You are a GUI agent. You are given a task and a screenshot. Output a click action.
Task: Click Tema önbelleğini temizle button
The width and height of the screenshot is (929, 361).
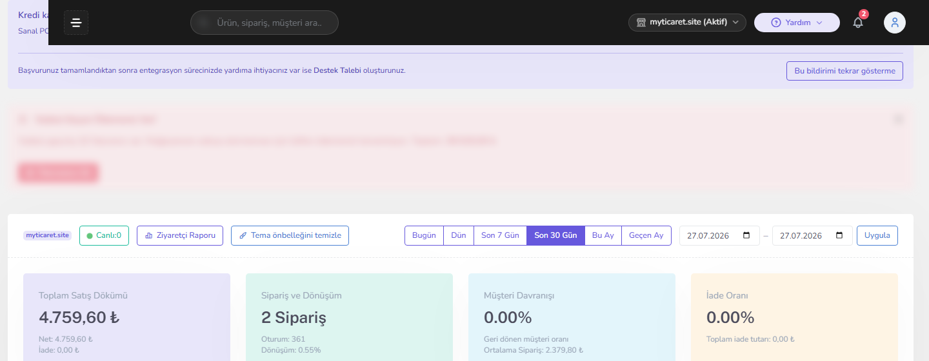pyautogui.click(x=290, y=235)
